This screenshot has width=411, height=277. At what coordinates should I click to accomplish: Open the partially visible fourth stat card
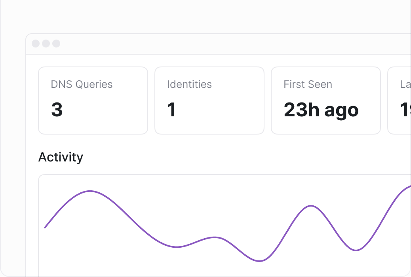point(399,101)
